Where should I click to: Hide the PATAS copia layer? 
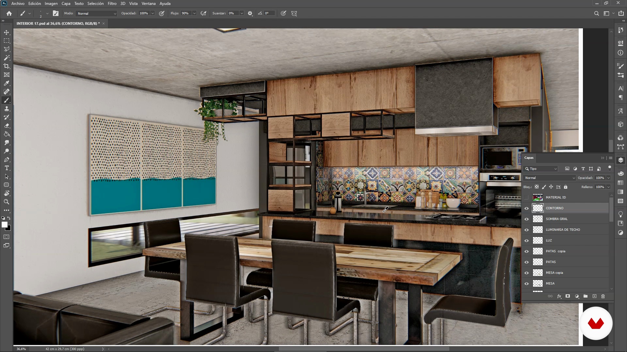(x=526, y=251)
